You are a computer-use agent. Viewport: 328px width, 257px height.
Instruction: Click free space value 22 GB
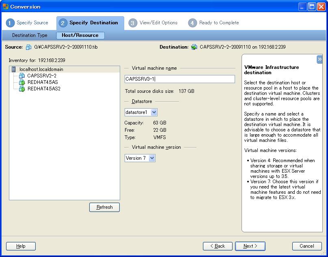(160, 130)
